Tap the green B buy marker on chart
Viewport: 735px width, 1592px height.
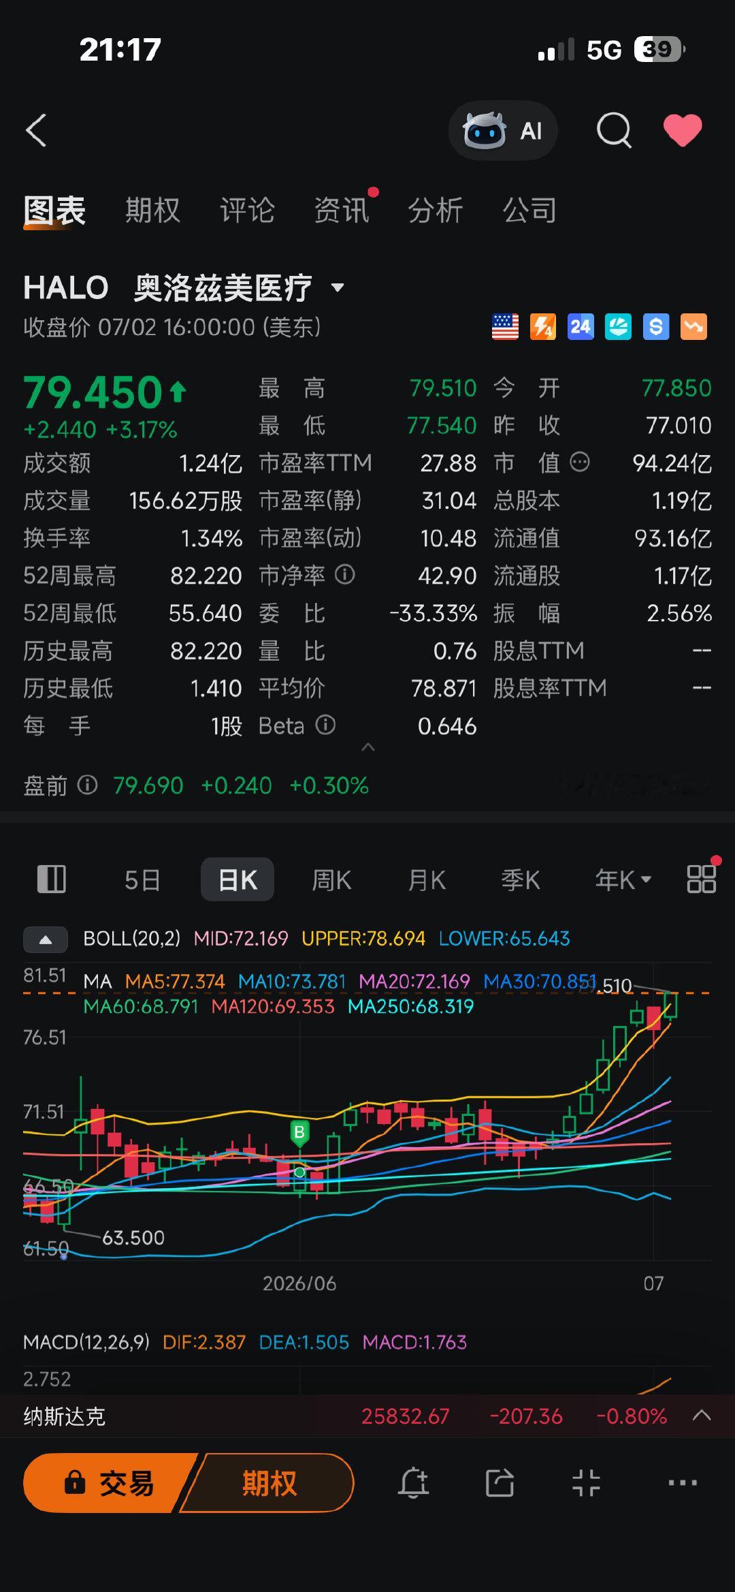click(299, 1134)
